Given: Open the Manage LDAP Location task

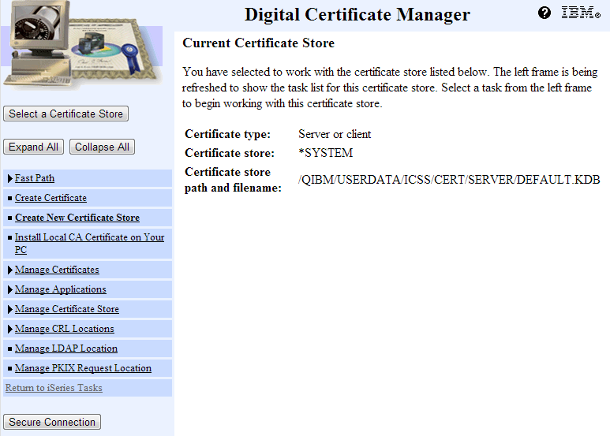Looking at the screenshot, I should pyautogui.click(x=66, y=348).
